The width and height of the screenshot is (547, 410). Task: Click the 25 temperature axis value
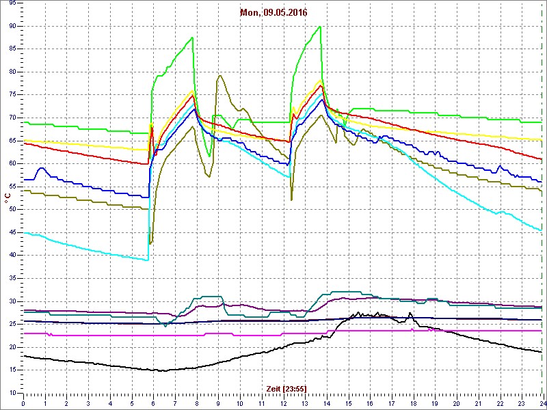12,324
